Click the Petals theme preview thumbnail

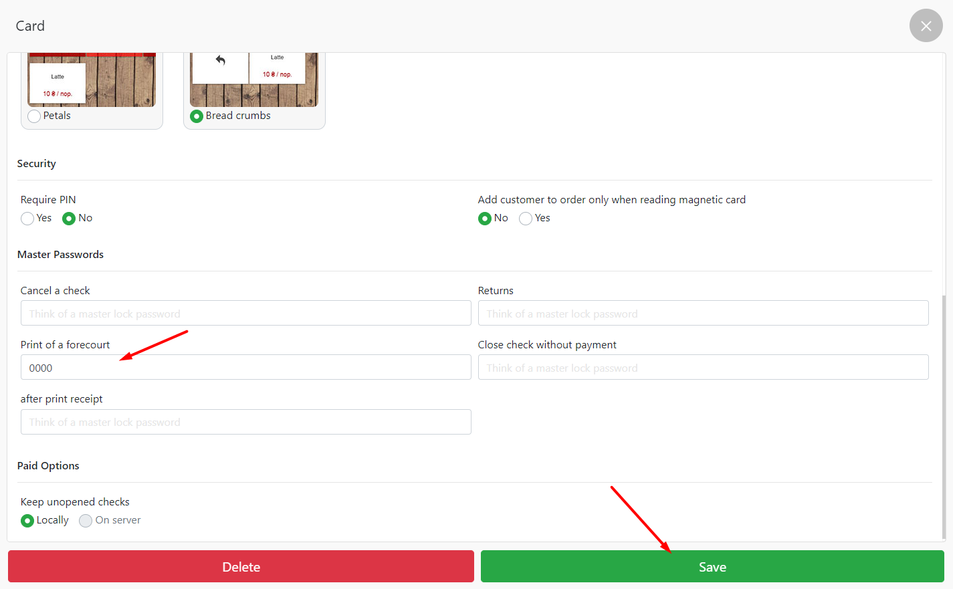point(92,80)
